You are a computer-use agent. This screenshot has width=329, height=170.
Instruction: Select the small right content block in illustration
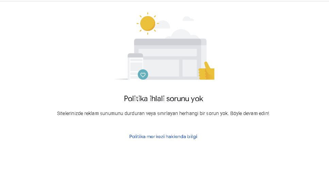tap(190, 68)
